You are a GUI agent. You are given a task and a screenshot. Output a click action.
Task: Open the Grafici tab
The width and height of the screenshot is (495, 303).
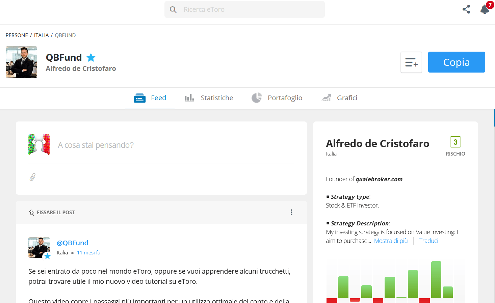click(339, 98)
